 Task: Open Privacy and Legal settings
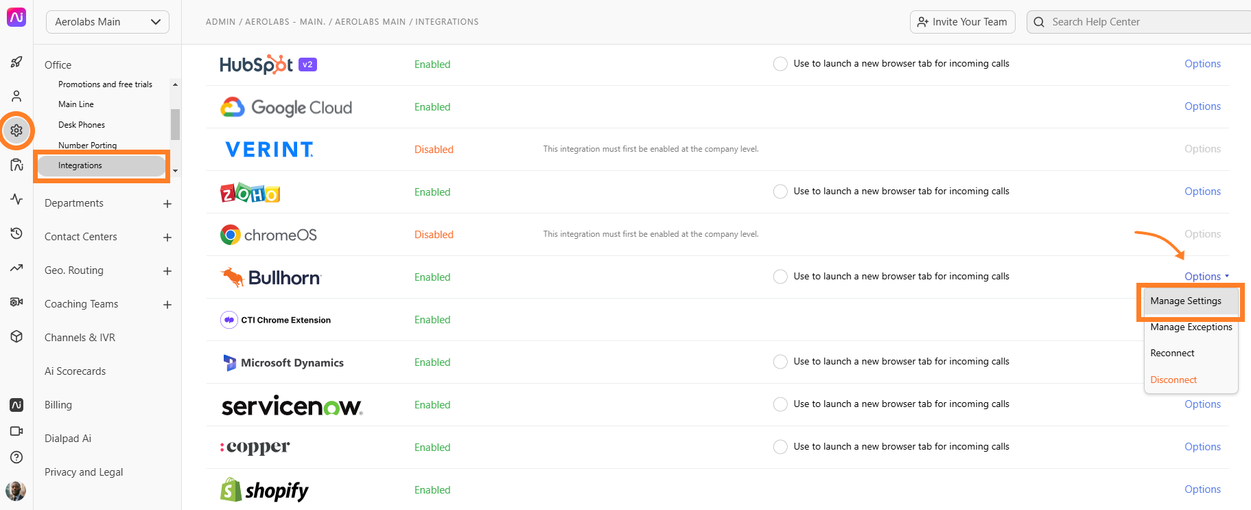(x=84, y=472)
